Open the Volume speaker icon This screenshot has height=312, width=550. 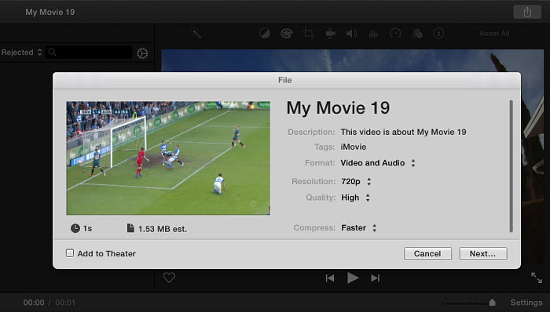(352, 34)
